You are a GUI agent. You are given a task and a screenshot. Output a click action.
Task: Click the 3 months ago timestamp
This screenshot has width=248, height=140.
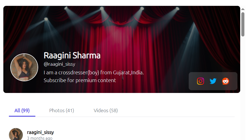point(40,138)
